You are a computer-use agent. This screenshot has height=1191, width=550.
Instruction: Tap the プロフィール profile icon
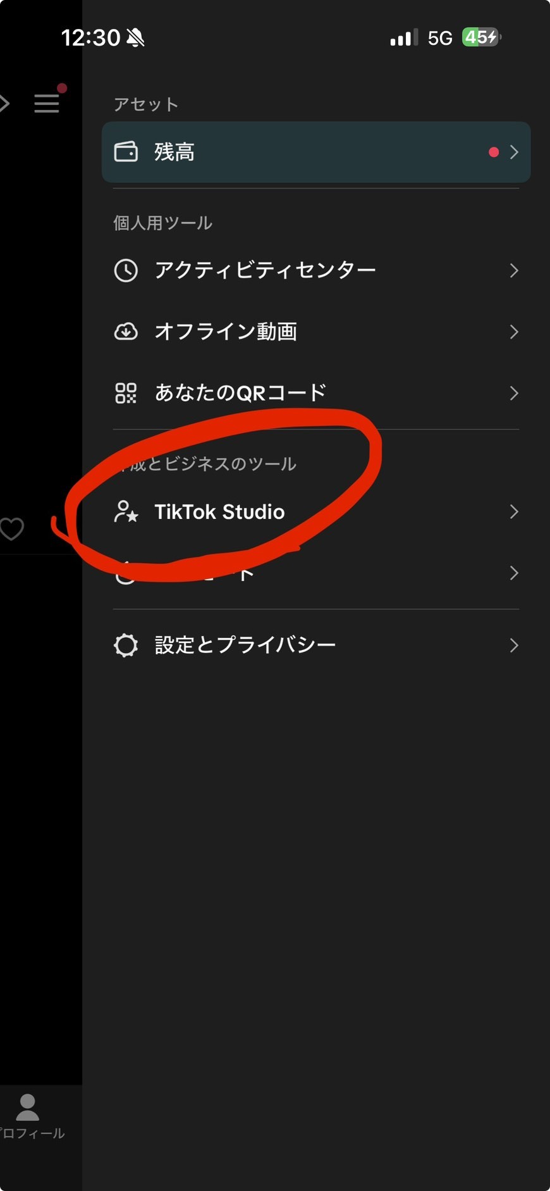click(x=28, y=1107)
